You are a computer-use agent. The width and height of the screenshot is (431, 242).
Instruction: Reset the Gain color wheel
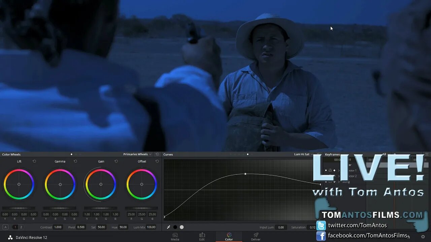pyautogui.click(x=116, y=161)
